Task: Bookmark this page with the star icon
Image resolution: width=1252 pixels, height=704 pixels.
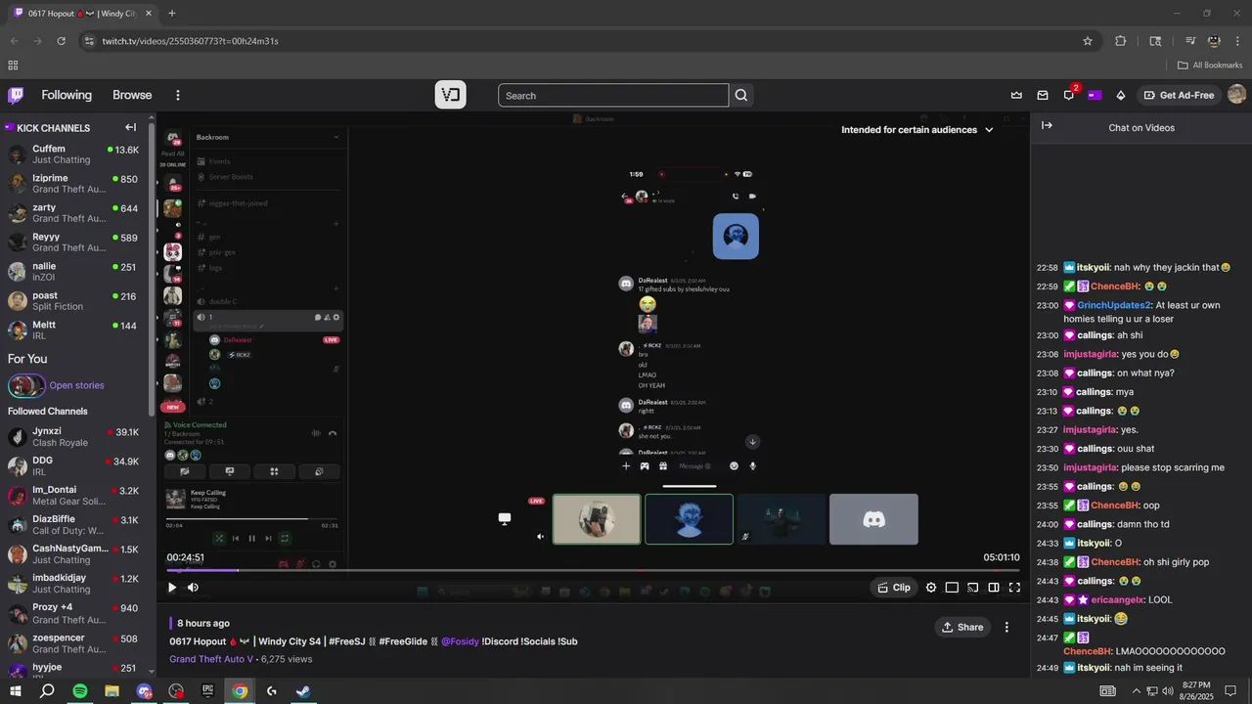Action: (1087, 41)
